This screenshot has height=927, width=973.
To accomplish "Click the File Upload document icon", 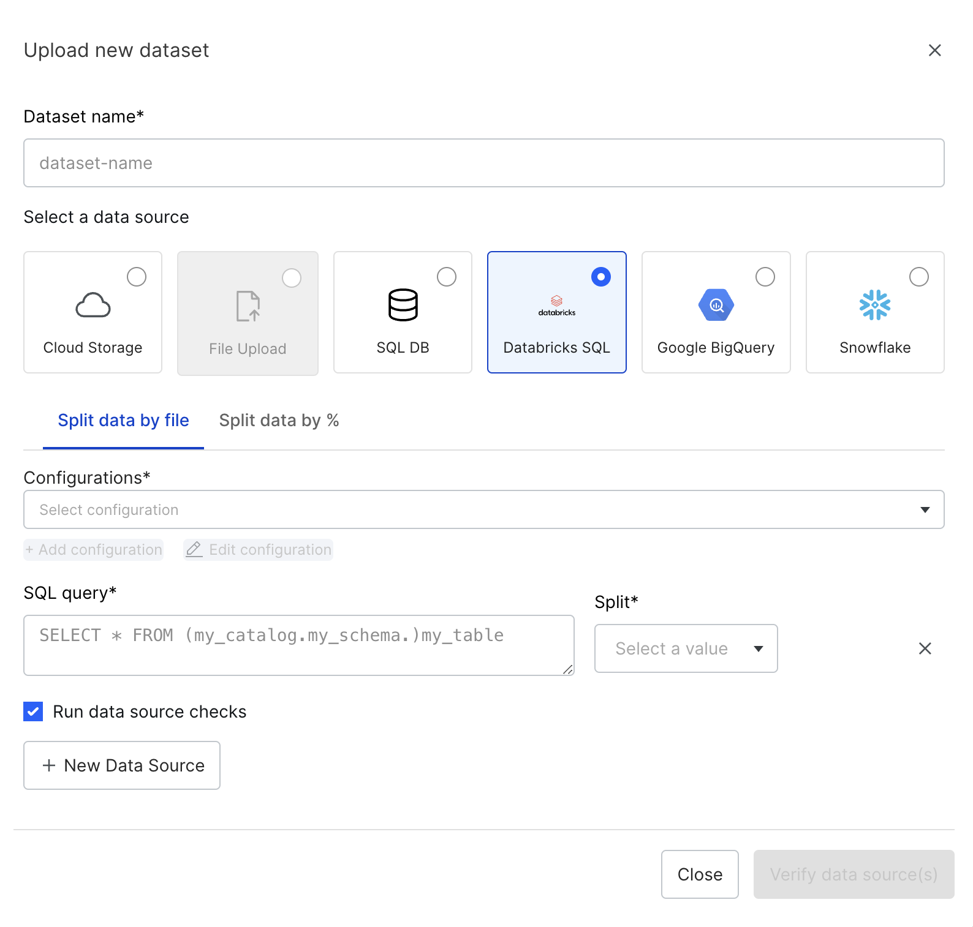I will [248, 306].
